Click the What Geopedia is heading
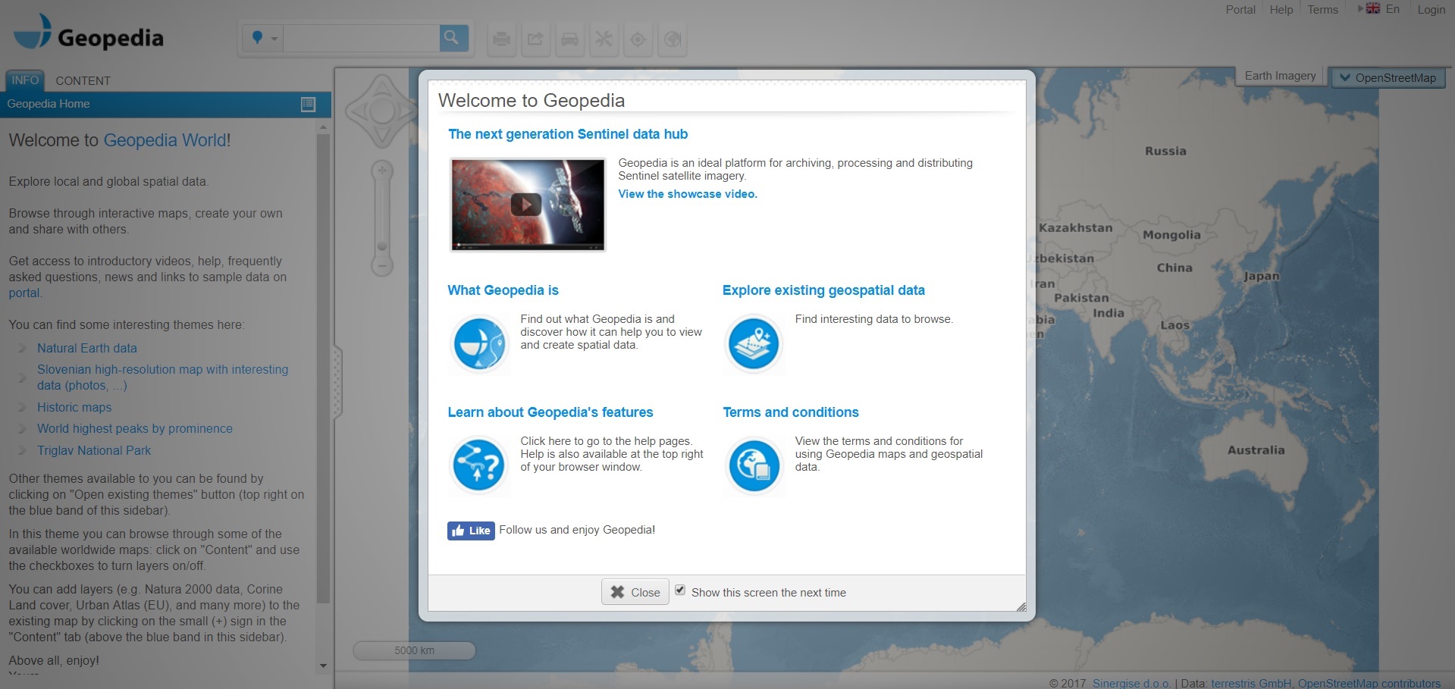Viewport: 1455px width, 689px height. [503, 290]
